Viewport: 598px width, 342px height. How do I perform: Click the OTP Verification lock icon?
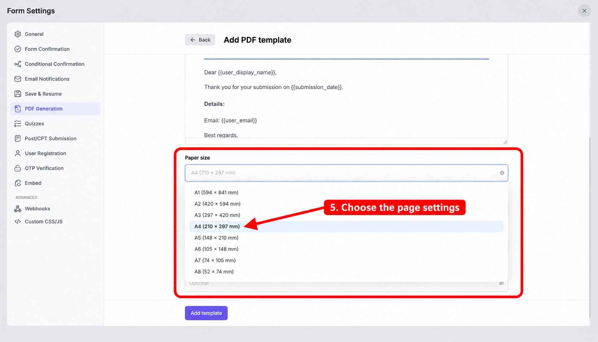tap(18, 168)
